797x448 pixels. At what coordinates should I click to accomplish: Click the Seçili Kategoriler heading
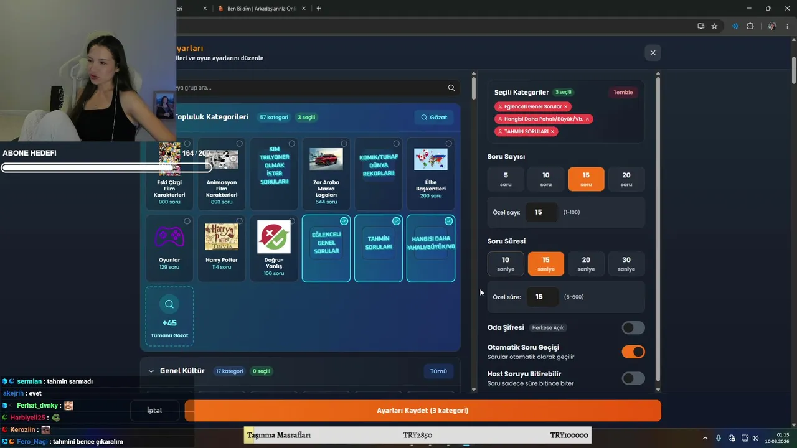pos(522,92)
